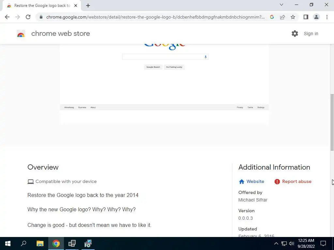Image resolution: width=334 pixels, height=250 pixels.
Task: Click the Chrome taskbar icon
Action: tap(56, 243)
